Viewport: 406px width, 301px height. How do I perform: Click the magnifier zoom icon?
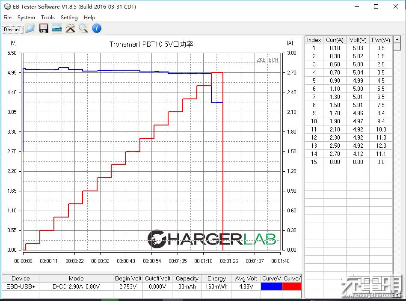(83, 28)
